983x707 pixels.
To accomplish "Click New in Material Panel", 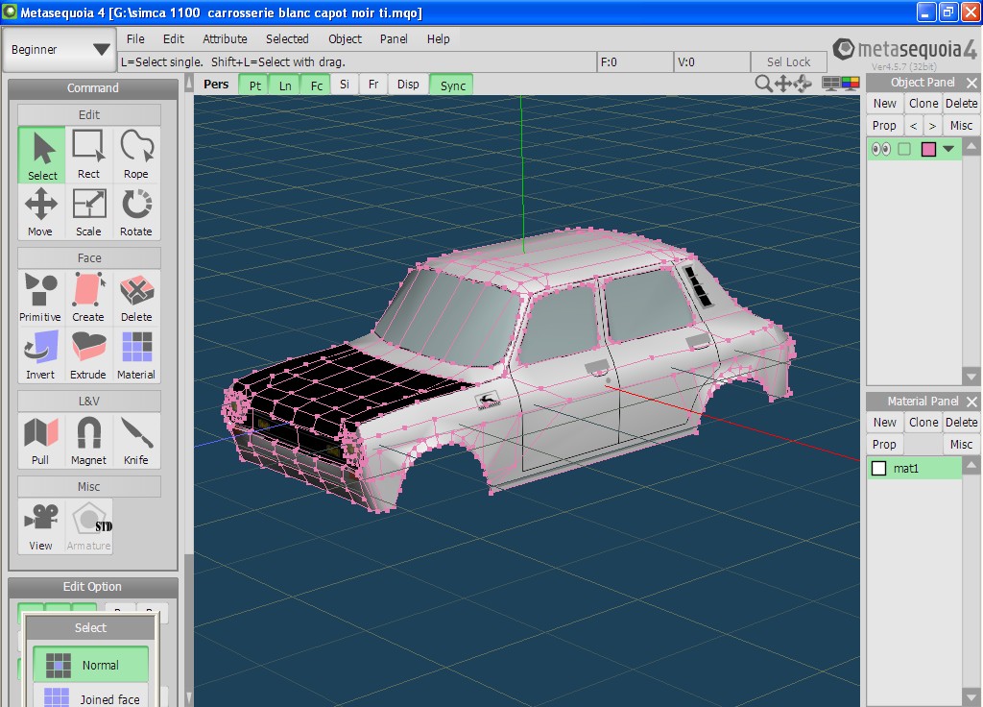I will (x=884, y=423).
